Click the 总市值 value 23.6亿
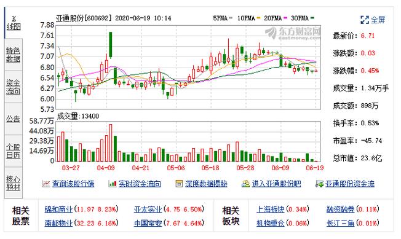This screenshot has height=239, width=401. pos(371,159)
